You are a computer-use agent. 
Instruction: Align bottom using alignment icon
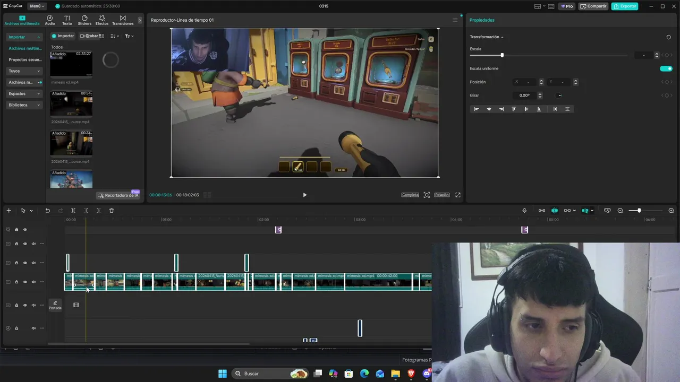pos(539,109)
